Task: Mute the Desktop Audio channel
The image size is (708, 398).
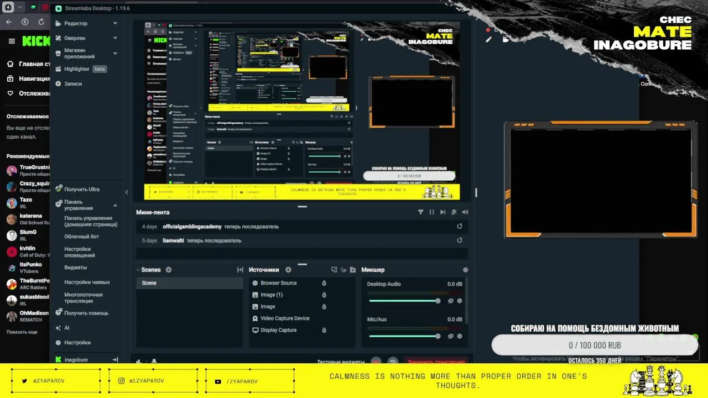Action: tap(451, 301)
